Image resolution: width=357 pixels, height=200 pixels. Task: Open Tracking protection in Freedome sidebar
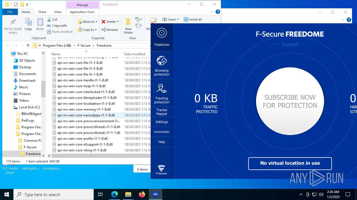pos(162,93)
